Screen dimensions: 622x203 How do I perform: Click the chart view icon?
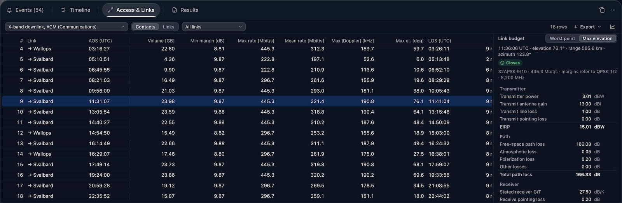[x=612, y=27]
